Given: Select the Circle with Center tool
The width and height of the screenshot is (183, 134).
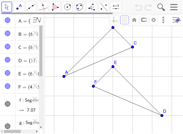Looking at the screenshot, I should tap(67, 7).
